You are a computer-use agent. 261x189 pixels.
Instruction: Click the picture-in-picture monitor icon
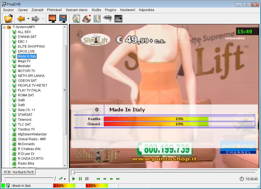click(63, 19)
